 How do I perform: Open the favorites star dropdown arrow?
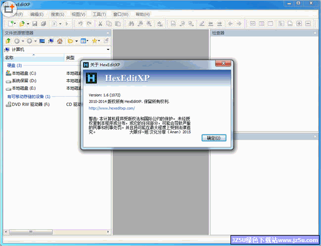pyautogui.click(x=99, y=41)
